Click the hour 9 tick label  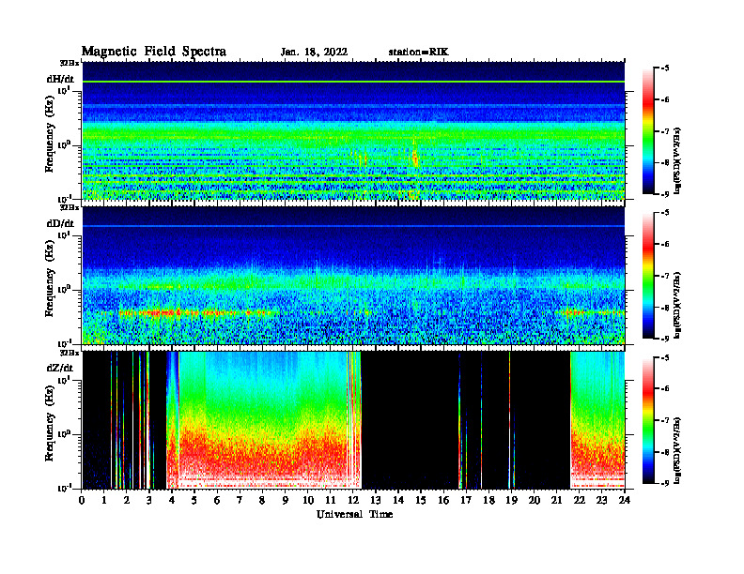[286, 501]
